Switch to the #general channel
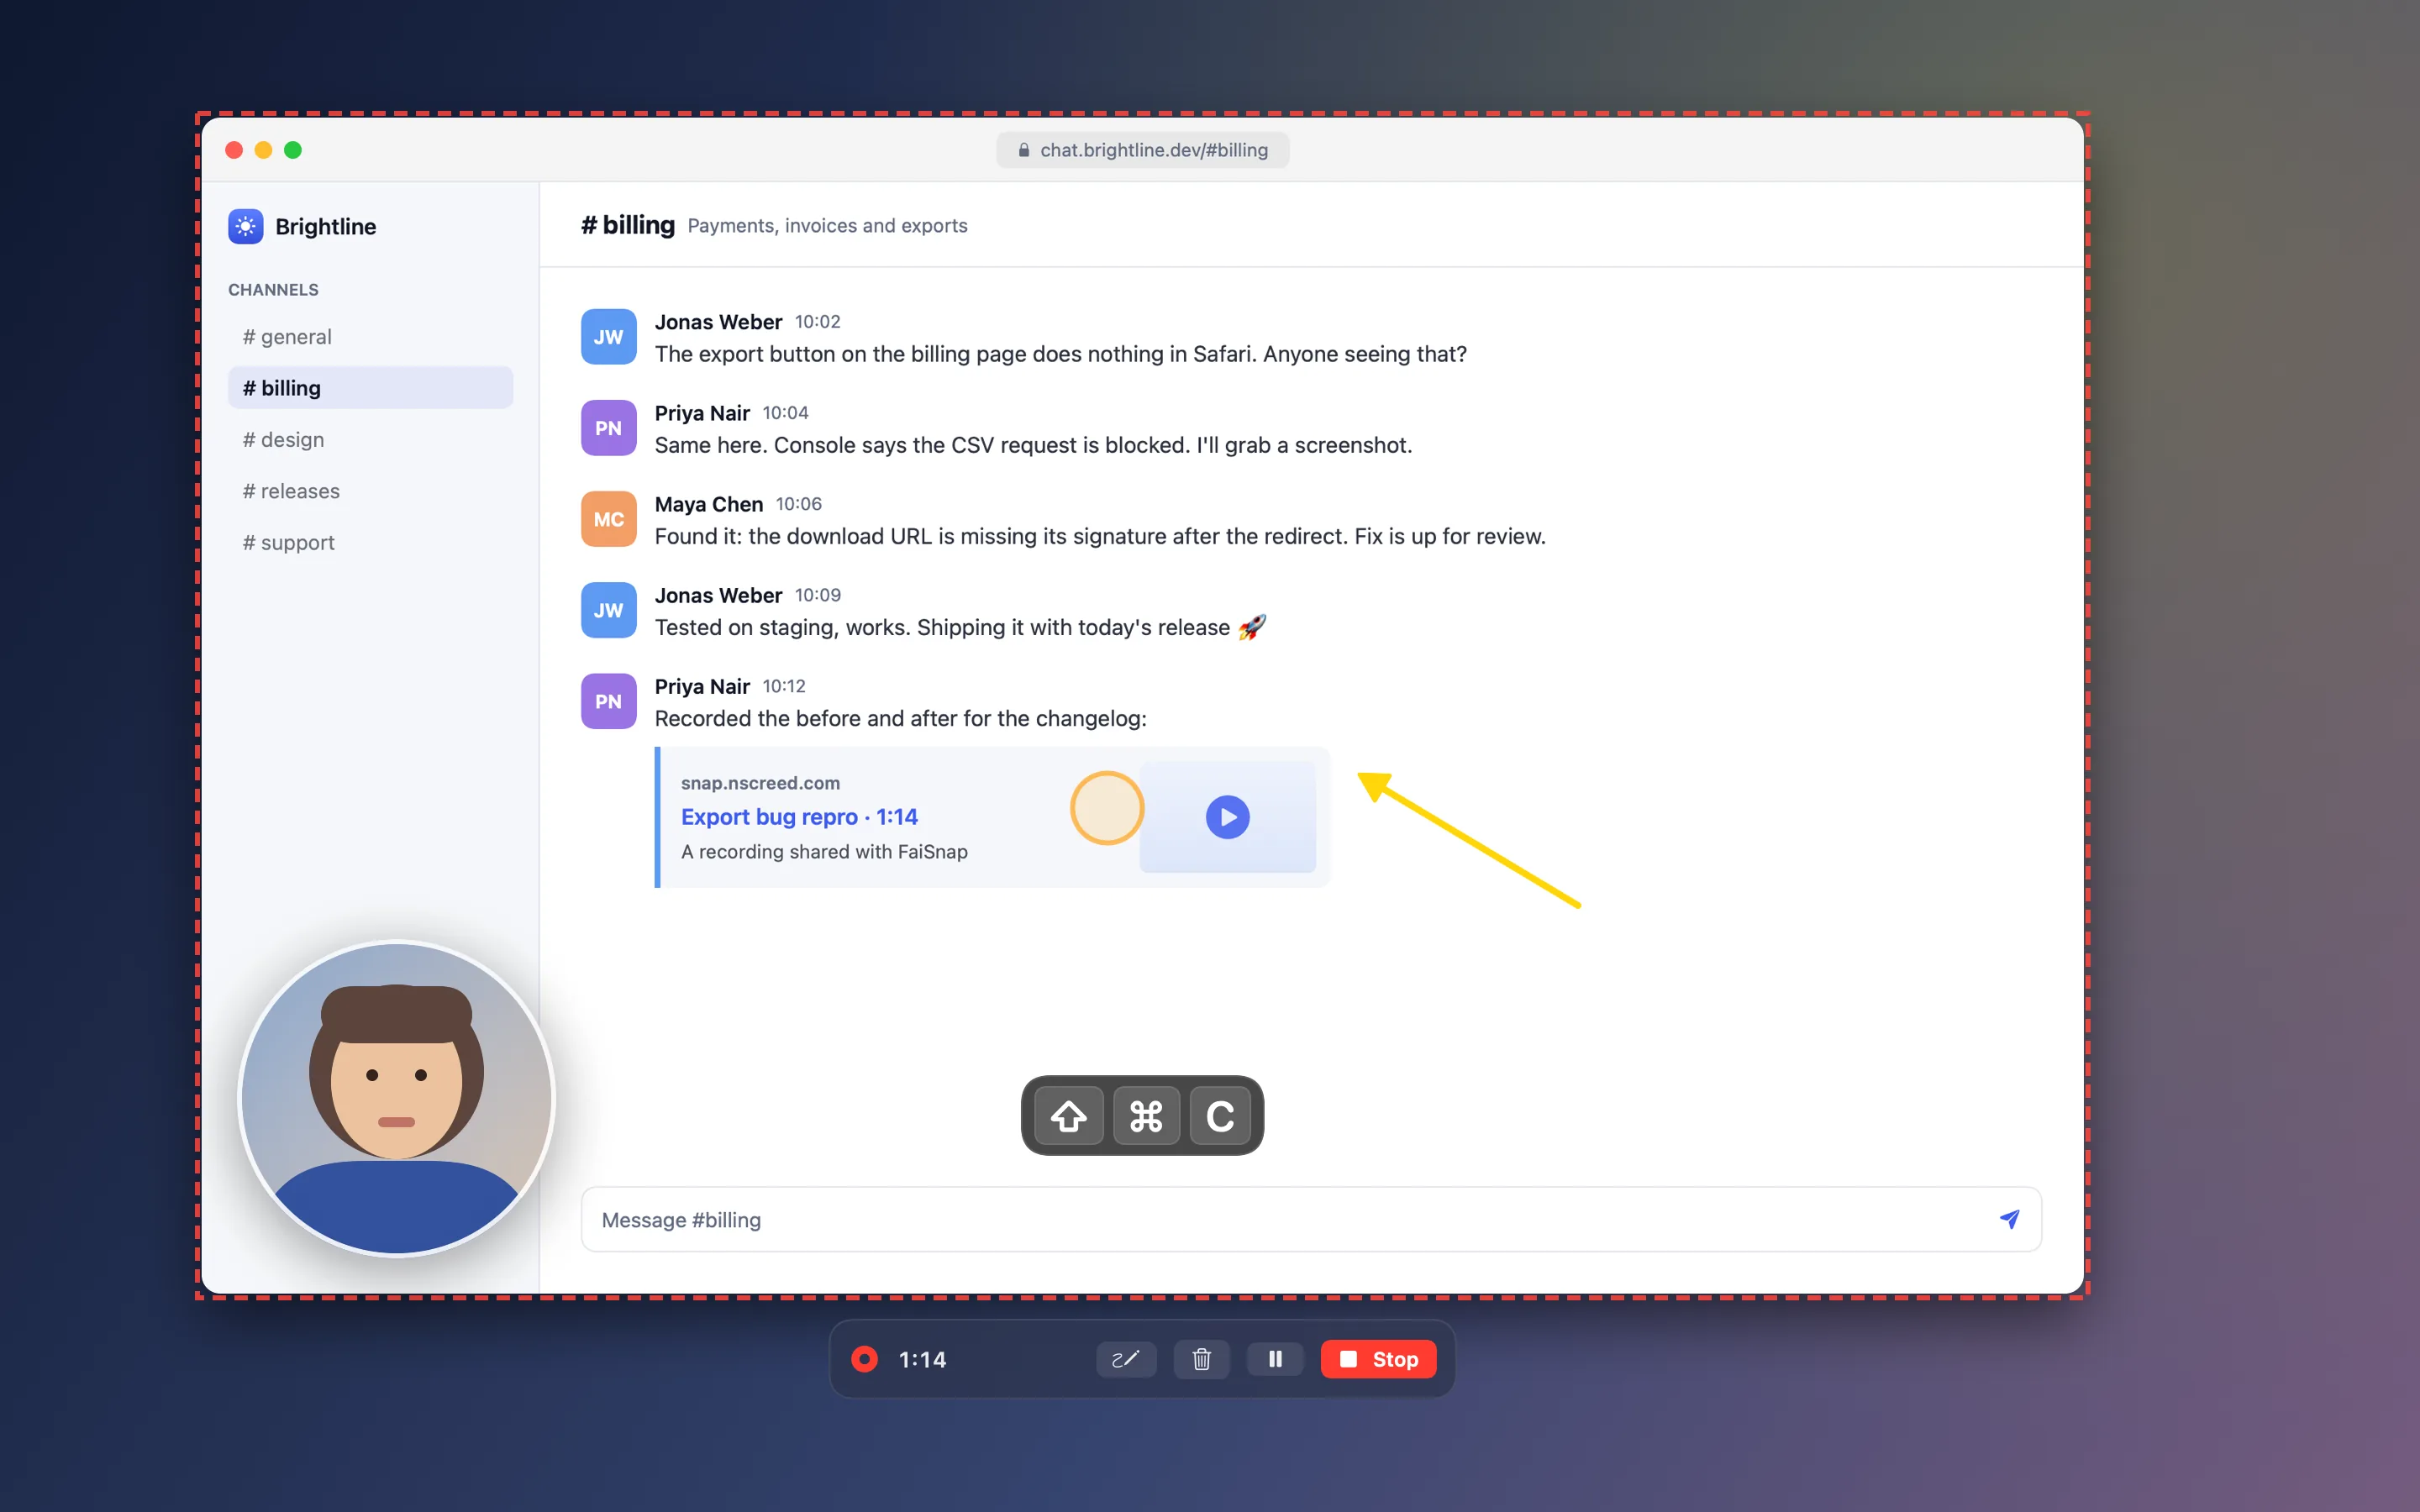The height and width of the screenshot is (1512, 2420). click(x=370, y=337)
